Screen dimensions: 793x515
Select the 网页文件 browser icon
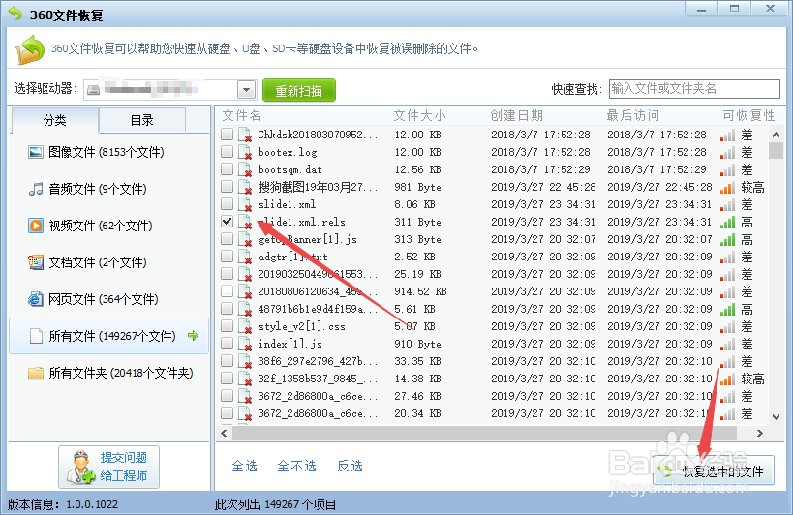pos(36,299)
